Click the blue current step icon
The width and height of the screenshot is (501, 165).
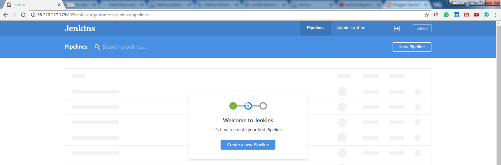248,106
